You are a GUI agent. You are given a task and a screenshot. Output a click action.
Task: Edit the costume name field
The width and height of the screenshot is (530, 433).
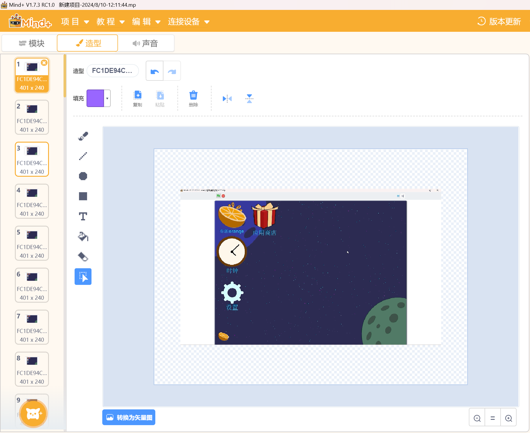pyautogui.click(x=113, y=71)
